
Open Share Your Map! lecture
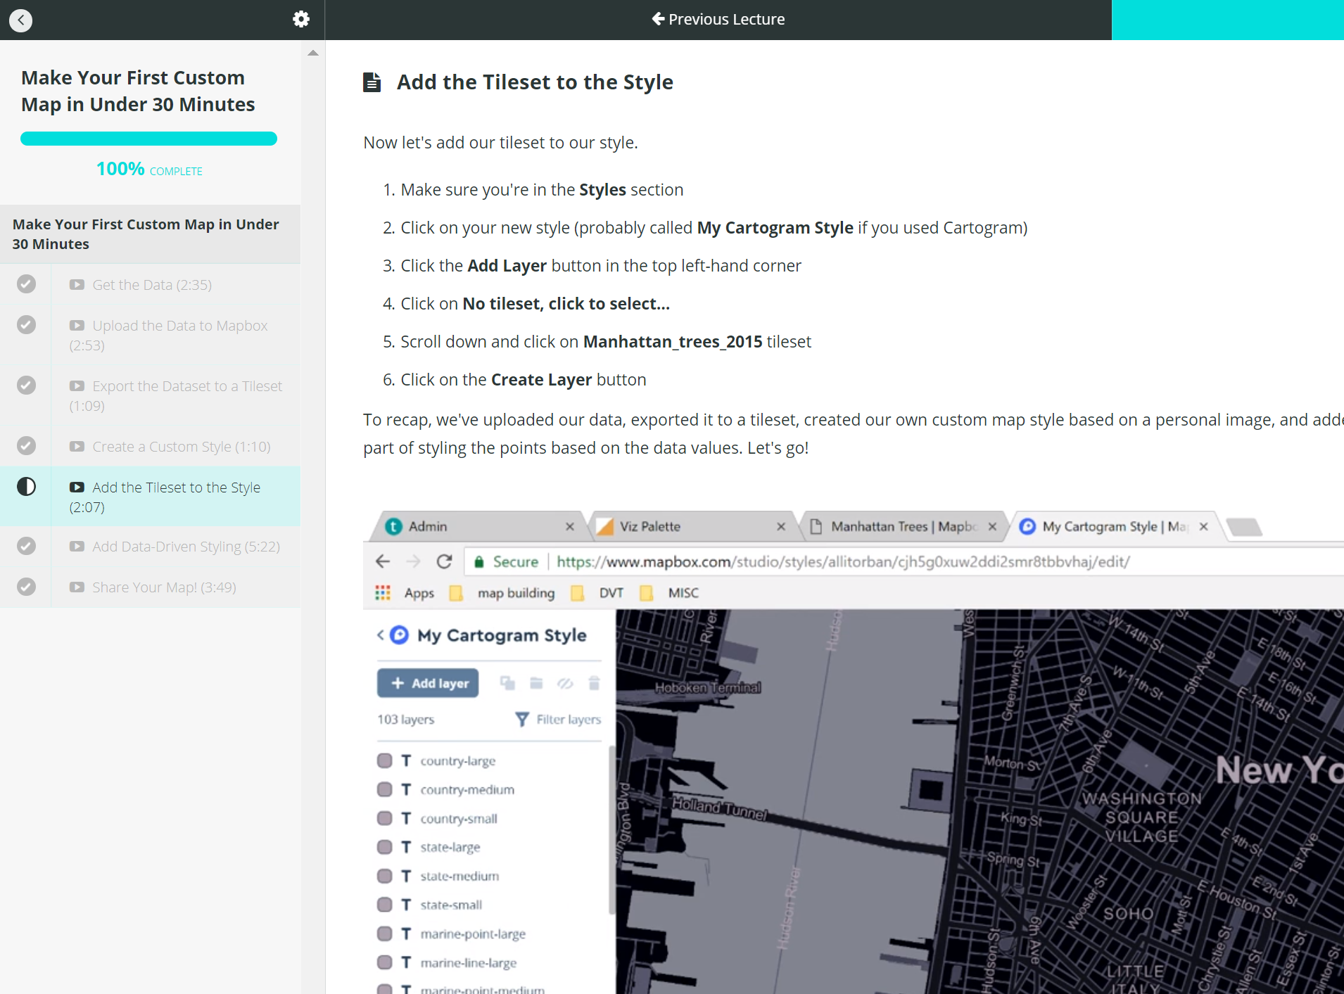[153, 587]
